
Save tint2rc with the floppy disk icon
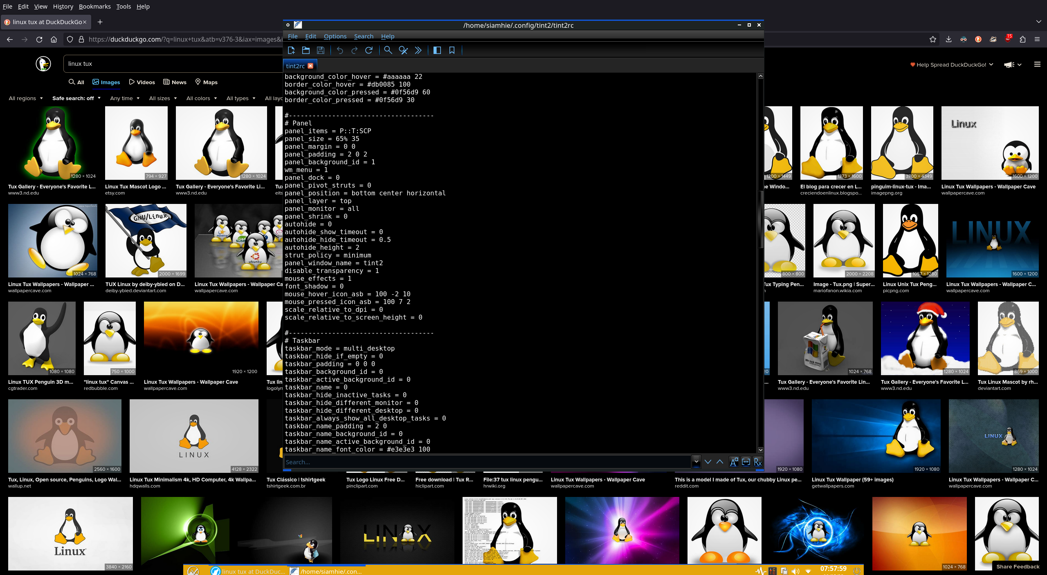click(x=321, y=50)
